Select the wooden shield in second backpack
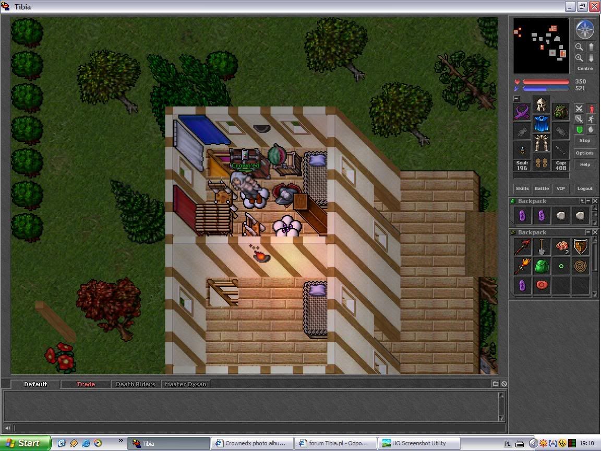 [x=580, y=247]
